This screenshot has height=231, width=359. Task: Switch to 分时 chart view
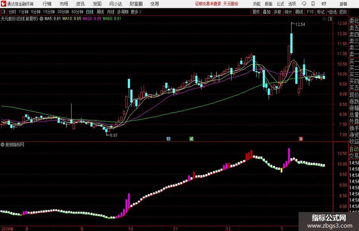[x=12, y=12]
